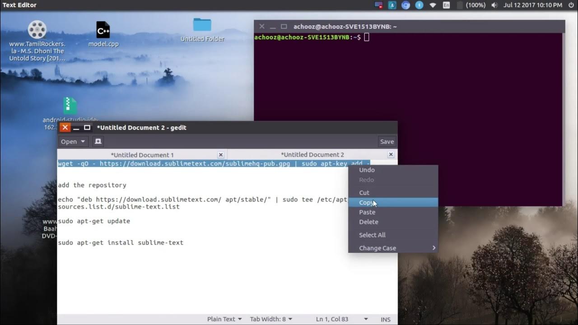
Task: Click the 'sudo apt-get install sublime-text' line
Action: (121, 243)
